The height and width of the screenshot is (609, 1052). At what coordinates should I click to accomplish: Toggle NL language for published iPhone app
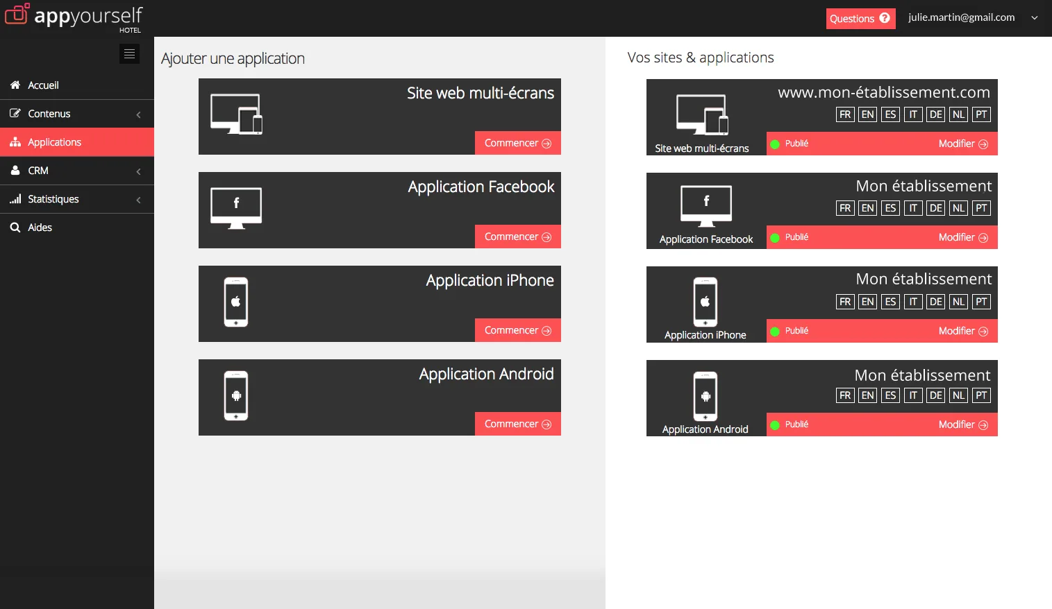[959, 302]
